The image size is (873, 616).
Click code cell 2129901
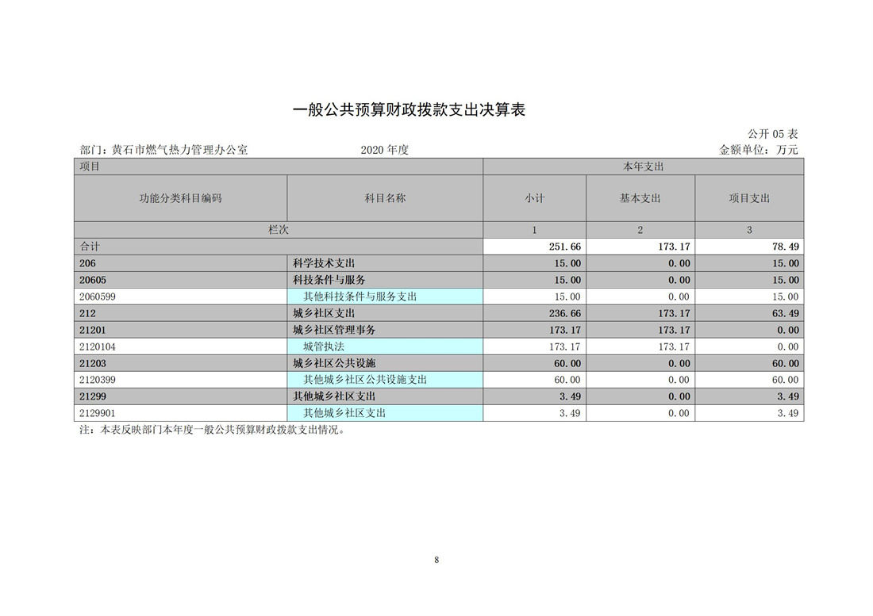(180, 413)
